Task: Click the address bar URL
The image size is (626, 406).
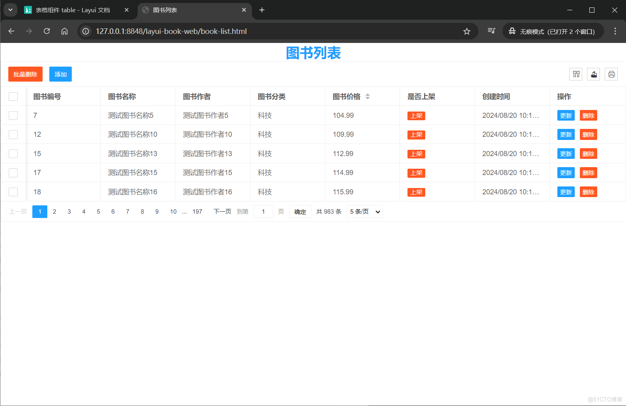Action: [171, 31]
